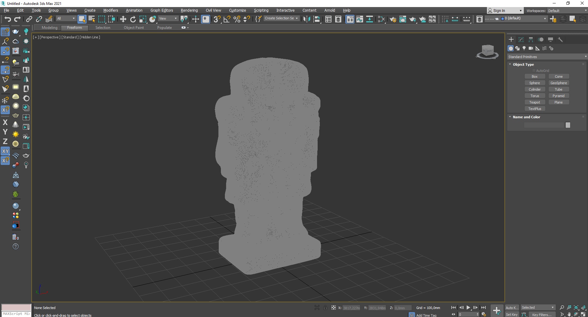Select the Select and Rotate tool
The height and width of the screenshot is (317, 588).
(133, 19)
